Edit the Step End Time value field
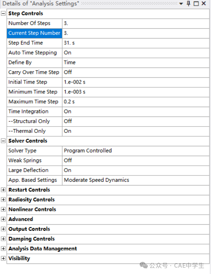The width and height of the screenshot is (211, 274). (136, 43)
